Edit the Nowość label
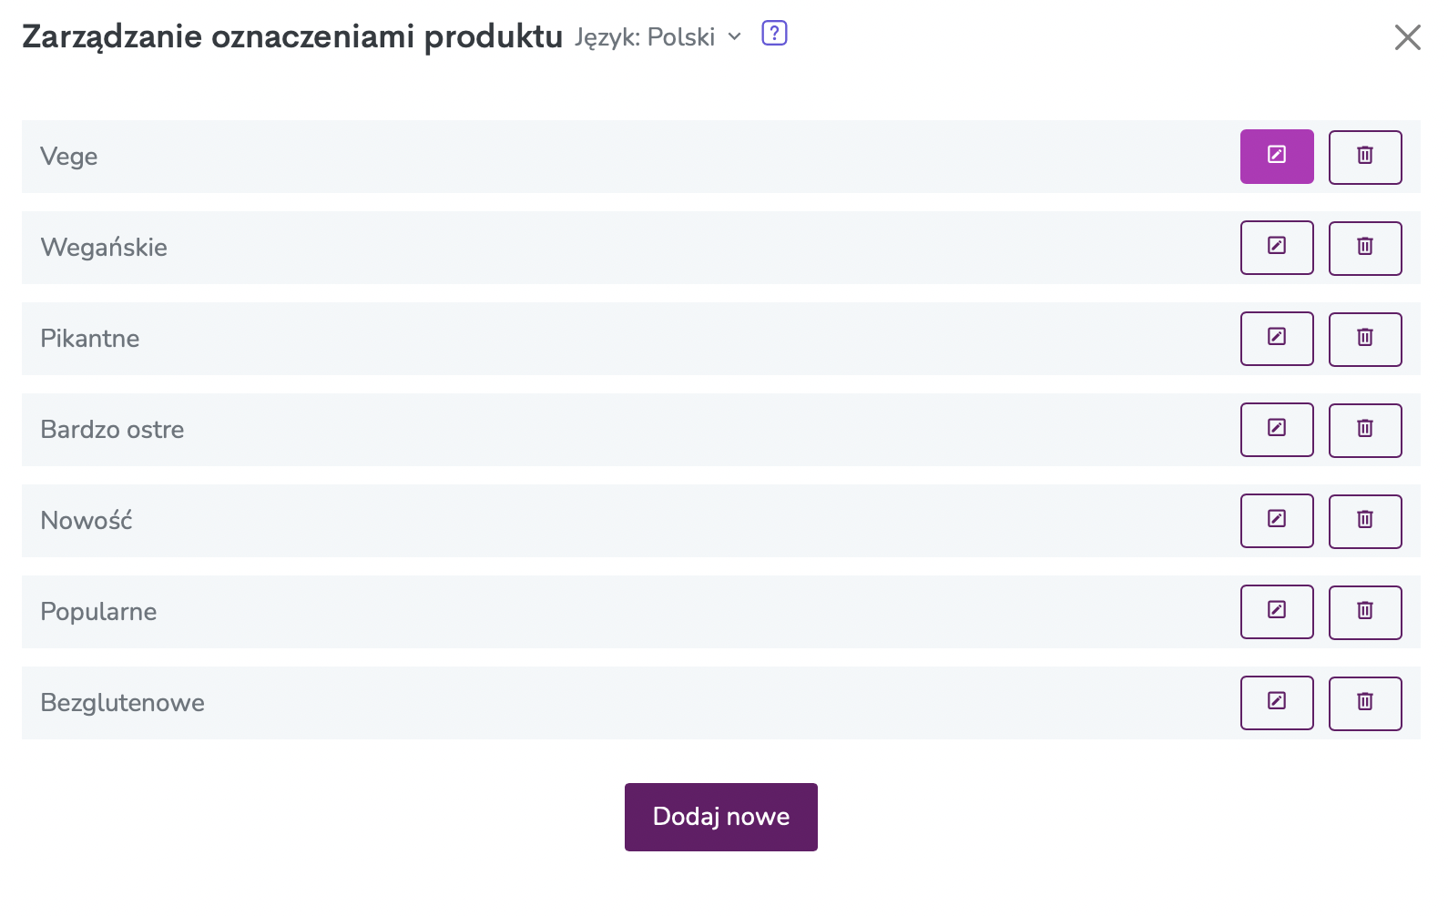This screenshot has height=916, width=1448. [x=1277, y=521]
